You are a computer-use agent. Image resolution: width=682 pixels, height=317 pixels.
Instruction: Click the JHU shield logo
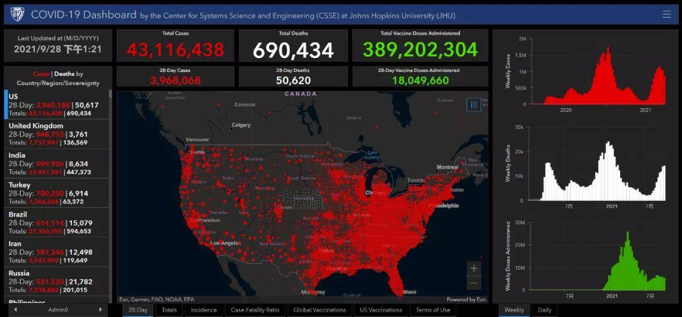pyautogui.click(x=17, y=14)
